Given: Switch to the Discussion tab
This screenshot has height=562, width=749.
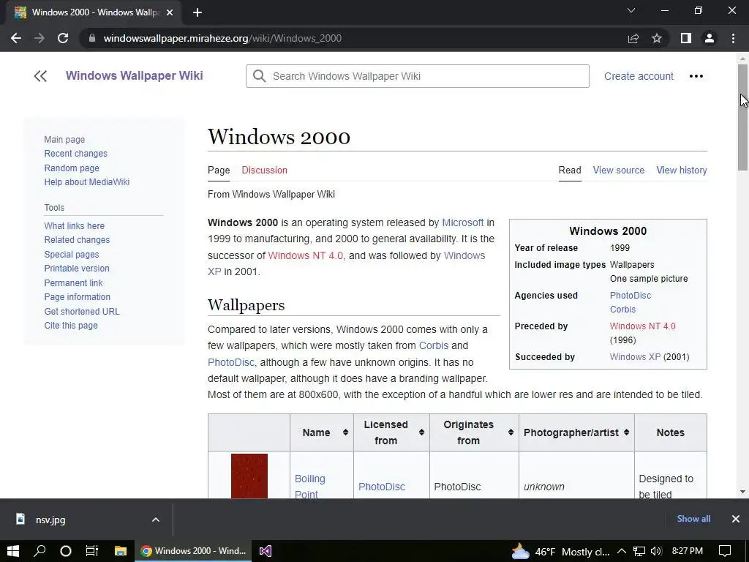Looking at the screenshot, I should pos(264,170).
